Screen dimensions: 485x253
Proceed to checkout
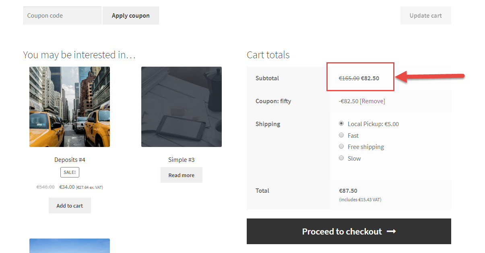349,231
